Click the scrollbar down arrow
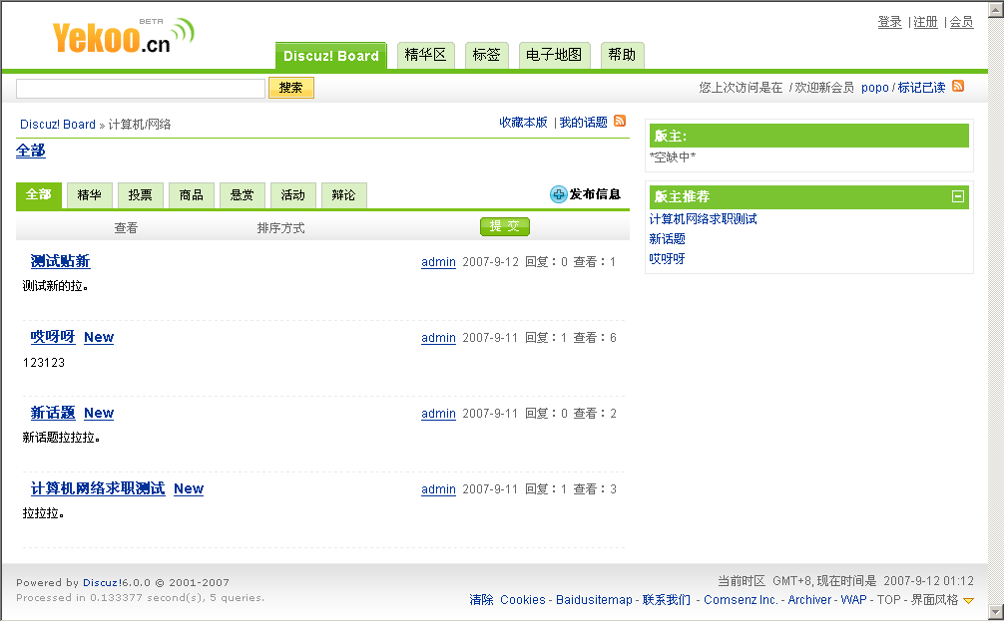The width and height of the screenshot is (1004, 621). tap(996, 612)
